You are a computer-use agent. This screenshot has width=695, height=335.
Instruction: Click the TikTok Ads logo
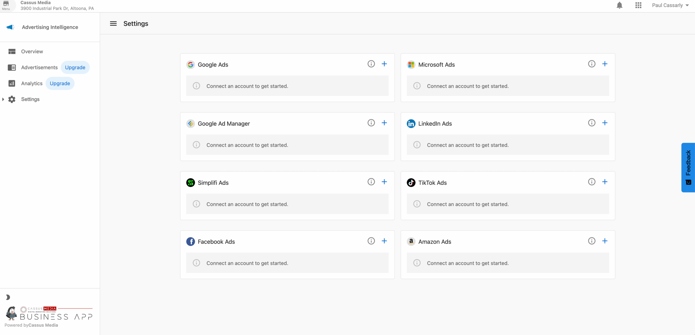(411, 183)
